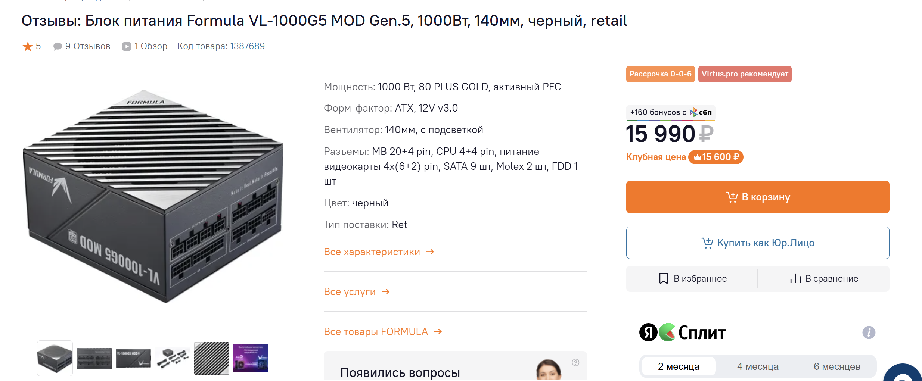922x381 pixels.
Task: Select the purple promo thumbnail
Action: (251, 358)
